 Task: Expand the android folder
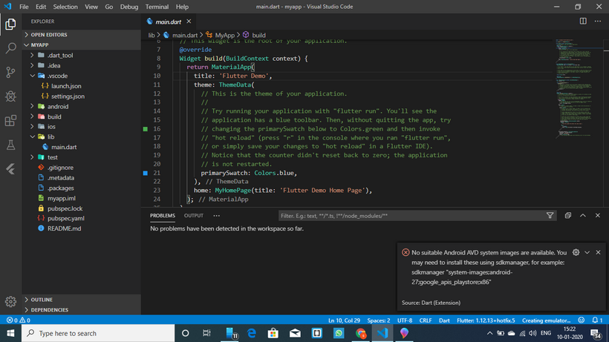58,107
